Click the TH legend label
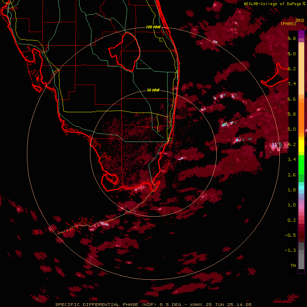The width and height of the screenshot is (307, 307). [293, 266]
